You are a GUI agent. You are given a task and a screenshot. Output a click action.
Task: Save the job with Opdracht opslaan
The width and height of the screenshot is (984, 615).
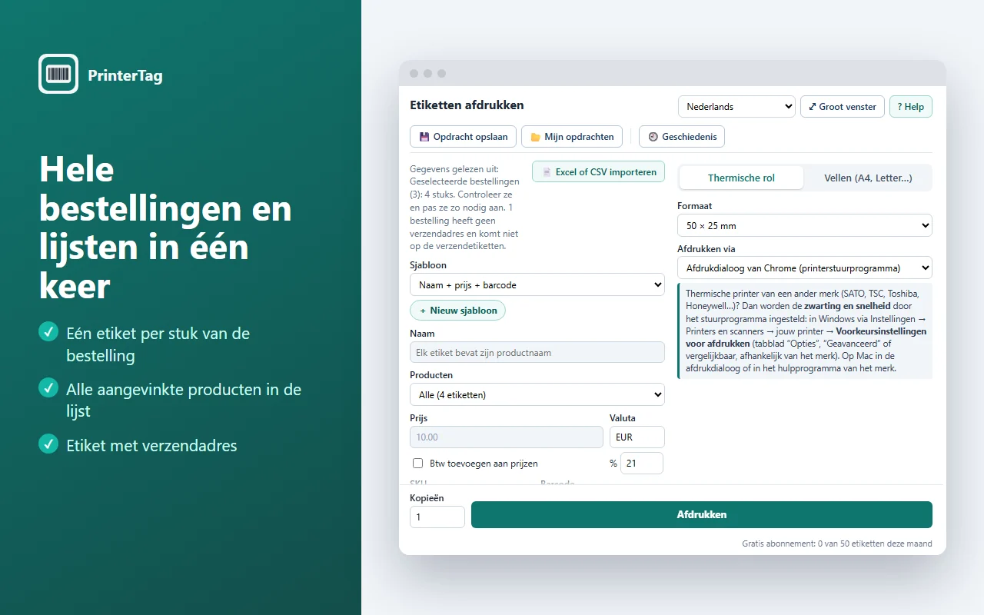coord(463,137)
